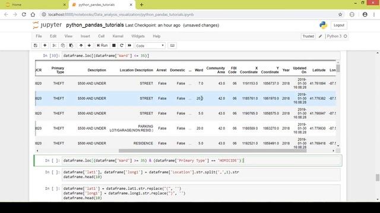Screen dimensions: 380x213
Task: Open the Cell menu
Action: pos(102,36)
